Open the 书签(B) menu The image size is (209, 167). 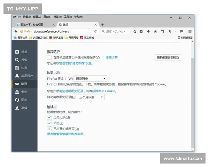(x=57, y=17)
